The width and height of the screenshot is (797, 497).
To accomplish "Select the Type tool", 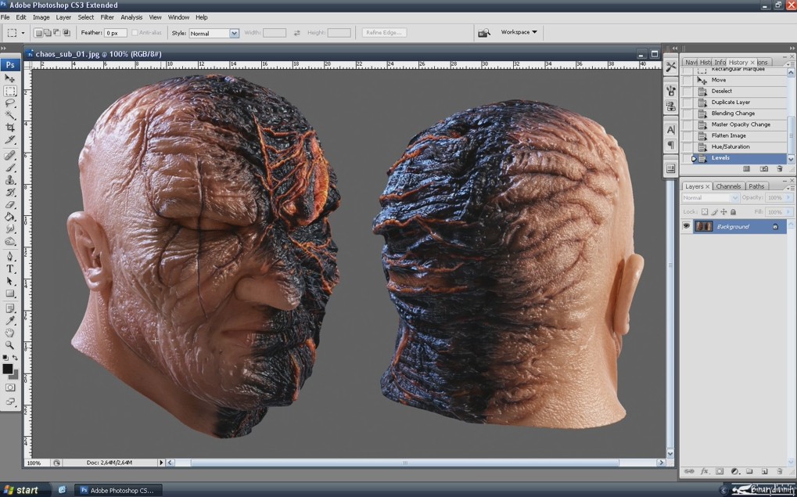I will (9, 269).
